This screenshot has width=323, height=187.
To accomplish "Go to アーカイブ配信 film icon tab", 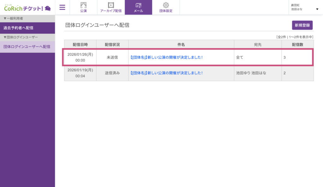I will pyautogui.click(x=111, y=7).
